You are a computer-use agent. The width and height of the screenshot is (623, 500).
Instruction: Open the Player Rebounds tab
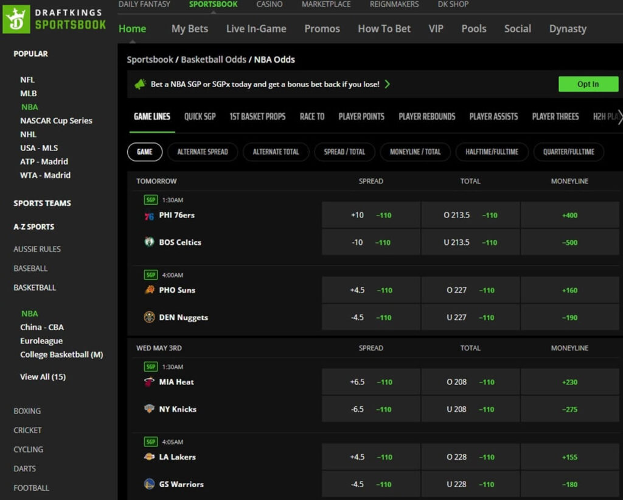pos(427,116)
